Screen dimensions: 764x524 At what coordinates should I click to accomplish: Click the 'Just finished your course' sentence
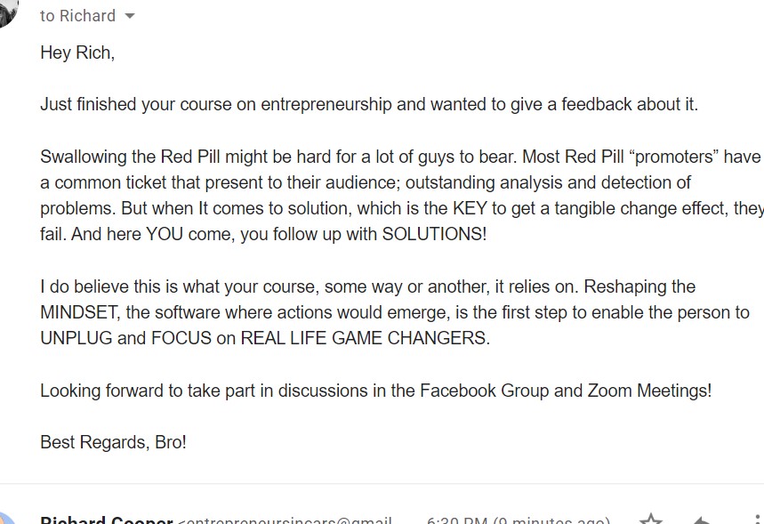369,104
